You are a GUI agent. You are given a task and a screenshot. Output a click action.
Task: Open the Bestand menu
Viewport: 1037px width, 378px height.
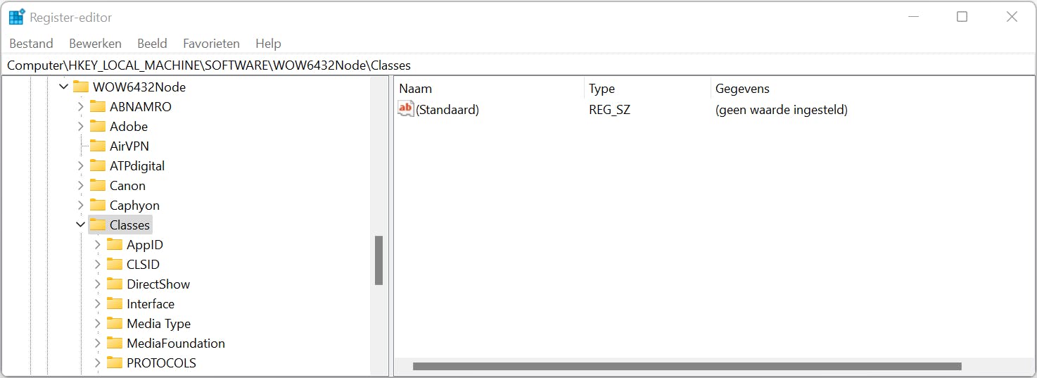tap(31, 44)
